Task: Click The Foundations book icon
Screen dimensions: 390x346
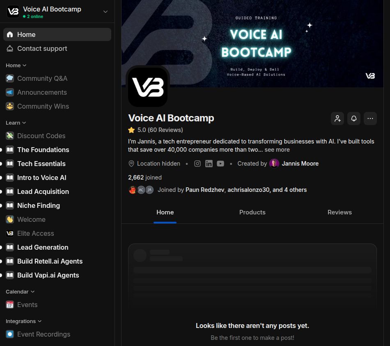Action: click(x=10, y=150)
